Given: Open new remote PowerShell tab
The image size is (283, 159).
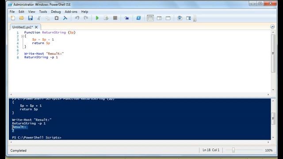Looking at the screenshot, I should [x=127, y=18].
